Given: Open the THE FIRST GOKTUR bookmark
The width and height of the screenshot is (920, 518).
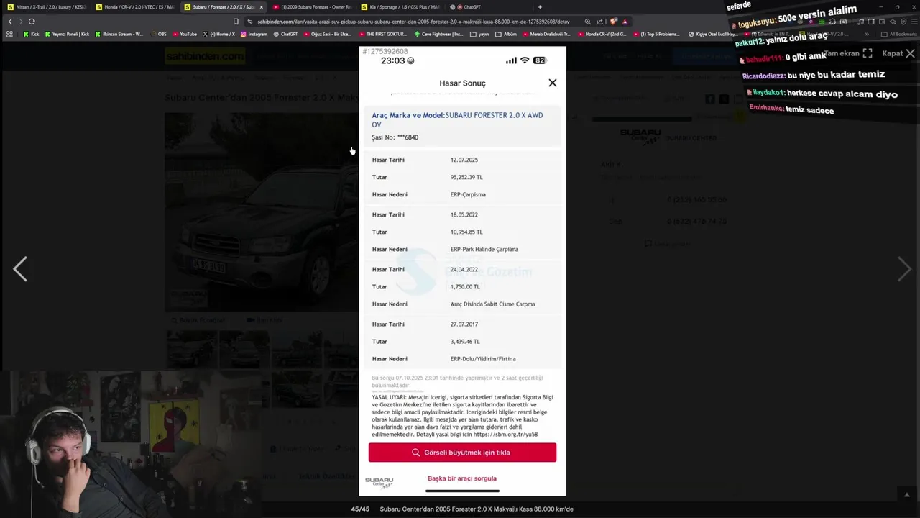Looking at the screenshot, I should click(382, 34).
